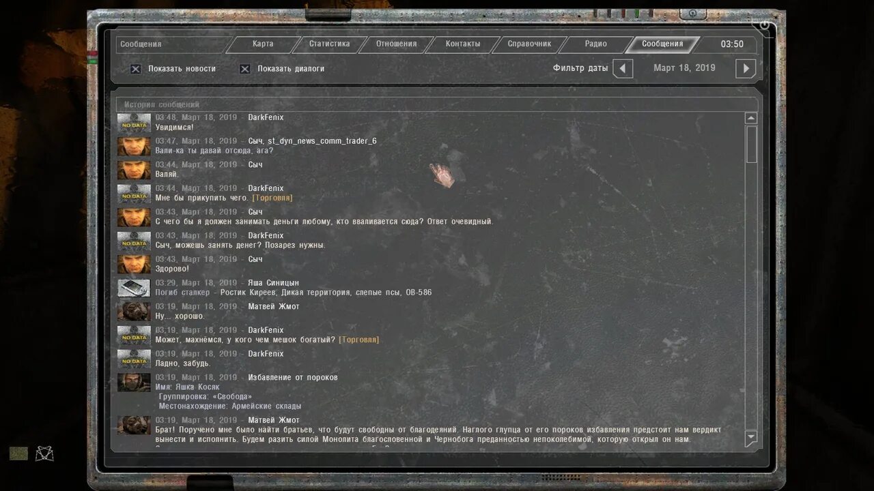Click Сыч portrait next to "Вали-ка ты давай отсюда"
The width and height of the screenshot is (874, 491).
(134, 147)
